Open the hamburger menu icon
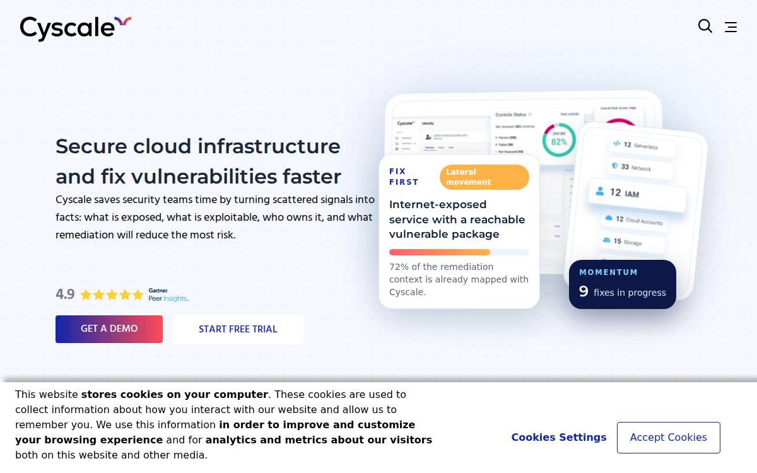 (731, 27)
